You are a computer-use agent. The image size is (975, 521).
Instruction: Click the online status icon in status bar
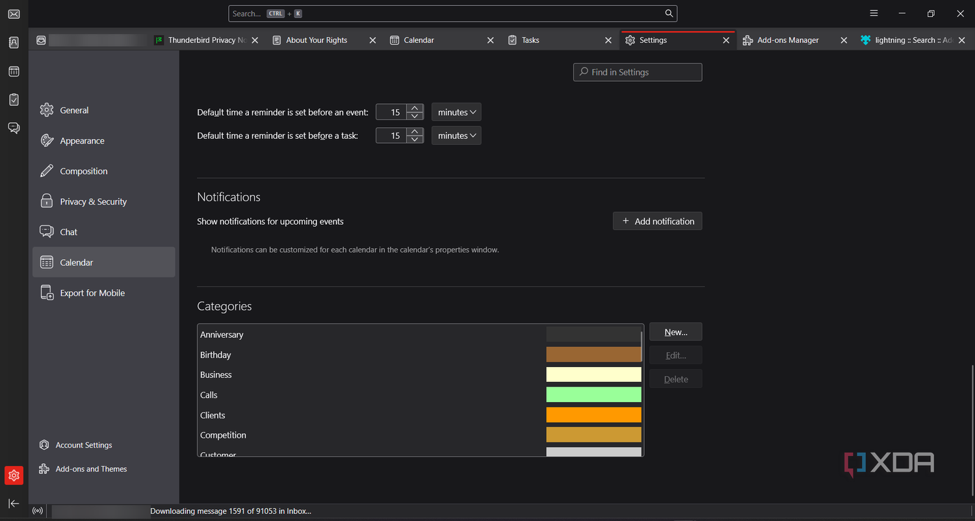pyautogui.click(x=38, y=511)
